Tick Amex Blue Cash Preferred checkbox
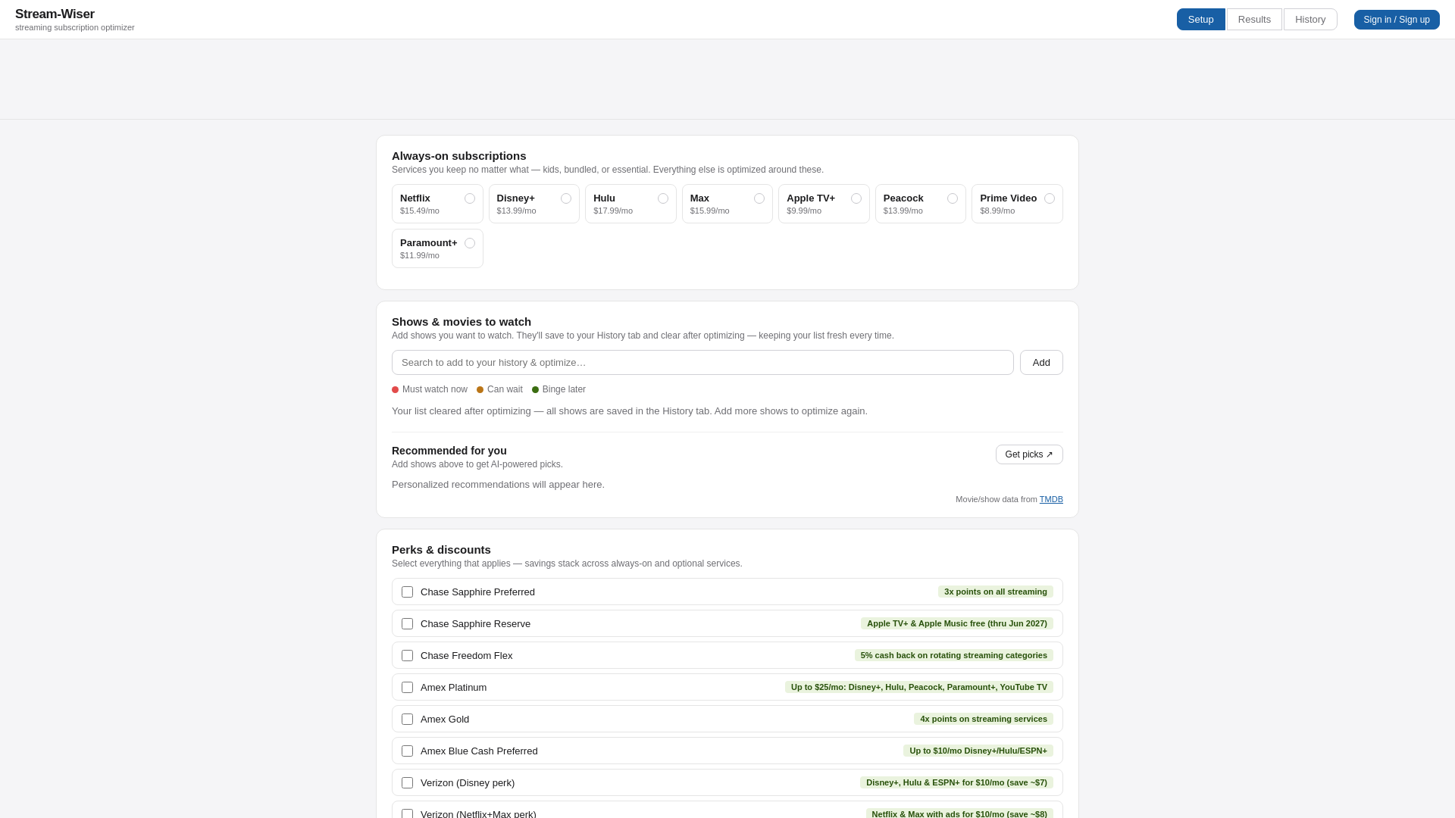This screenshot has height=818, width=1455. pyautogui.click(x=408, y=751)
